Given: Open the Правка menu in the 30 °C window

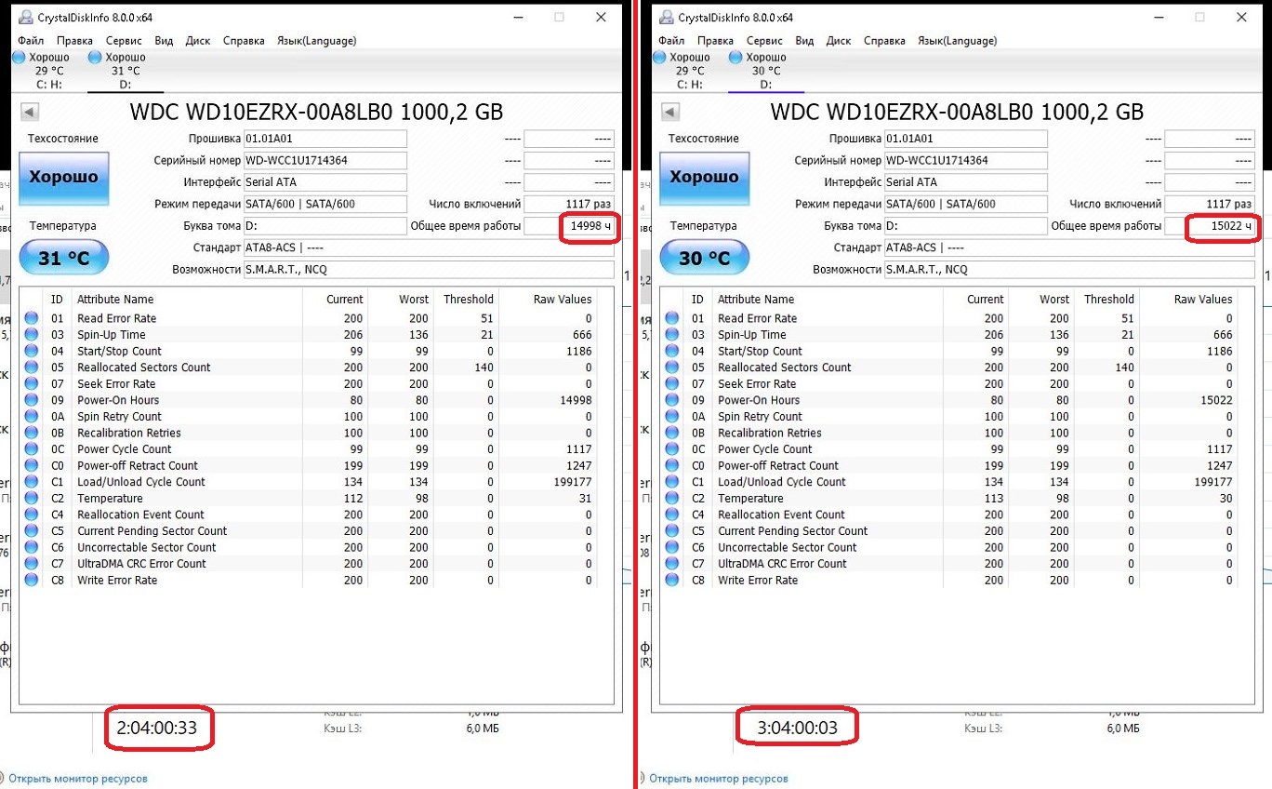Looking at the screenshot, I should pos(715,41).
